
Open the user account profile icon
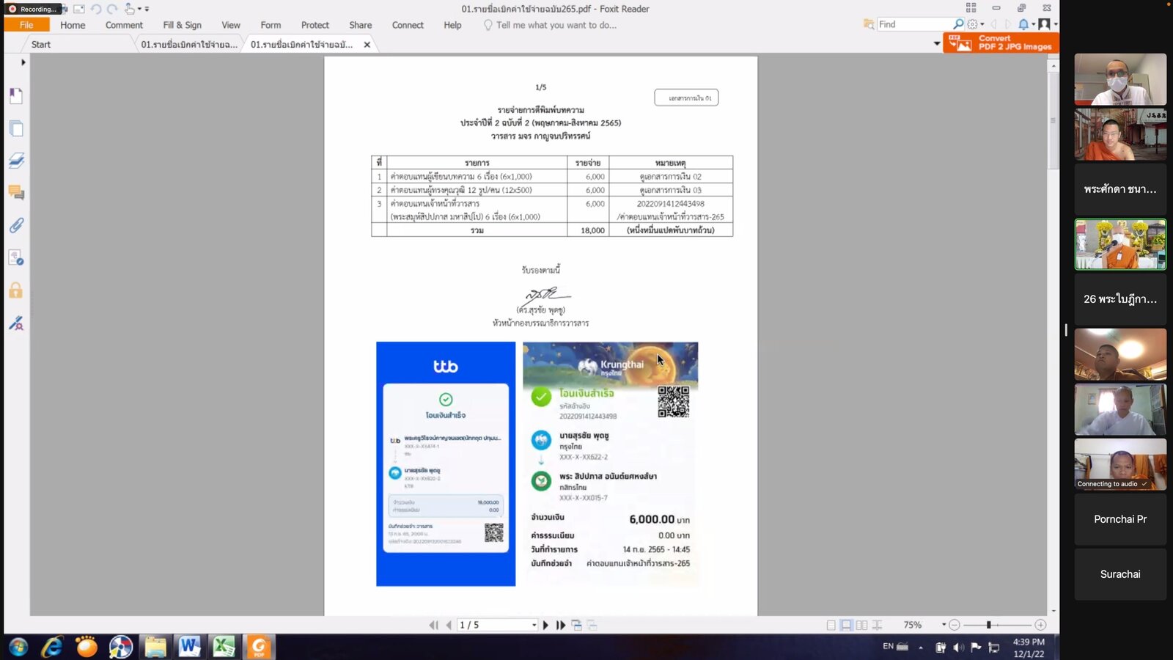tap(1044, 24)
